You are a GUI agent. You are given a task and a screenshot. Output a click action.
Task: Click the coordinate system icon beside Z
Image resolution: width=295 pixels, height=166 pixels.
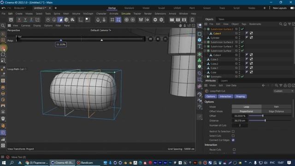pyautogui.click(x=38, y=19)
